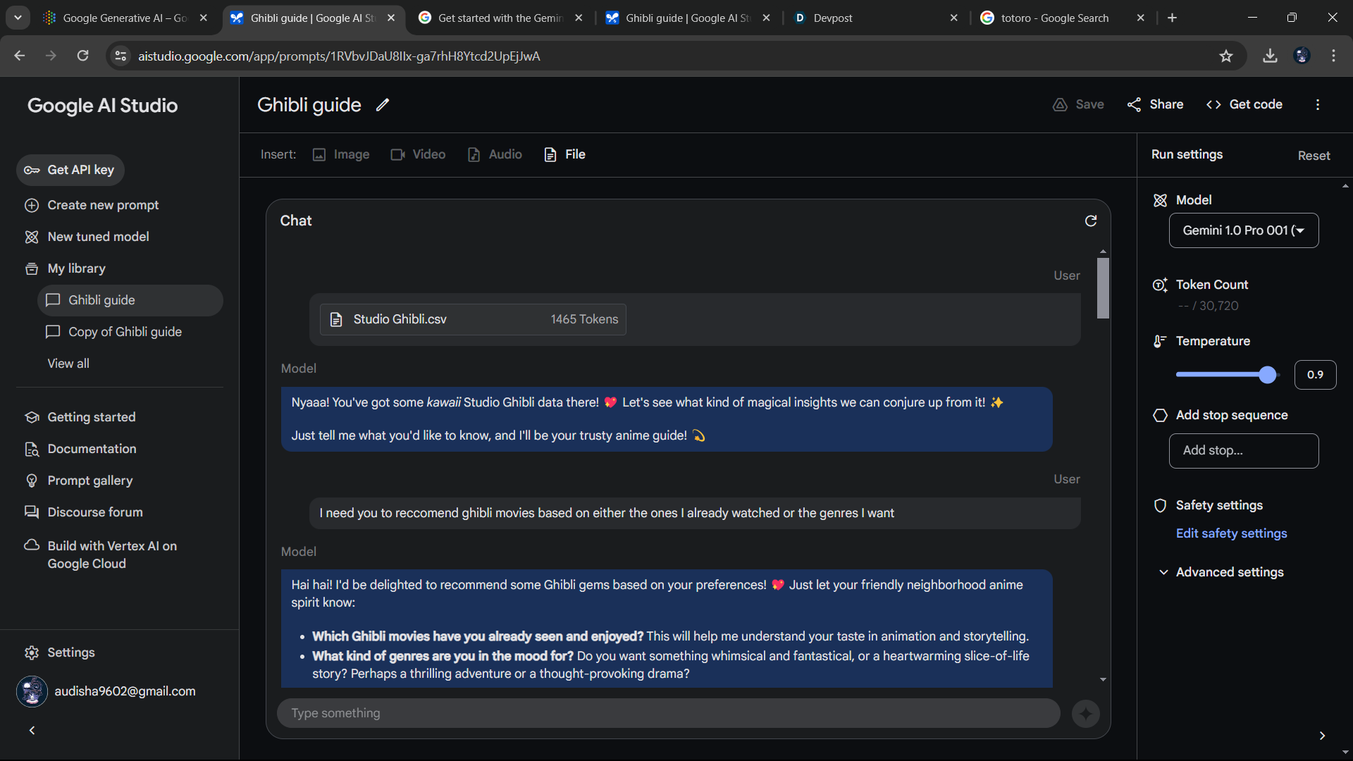Insert an Image into the prompt

click(x=341, y=154)
